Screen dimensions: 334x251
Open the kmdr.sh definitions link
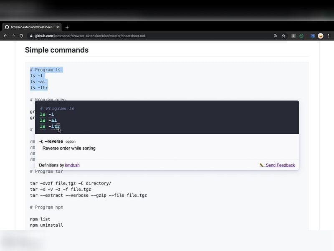(72, 165)
